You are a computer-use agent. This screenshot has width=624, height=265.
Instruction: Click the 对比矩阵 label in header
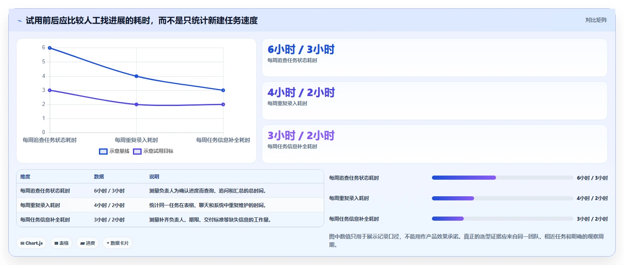coord(596,20)
